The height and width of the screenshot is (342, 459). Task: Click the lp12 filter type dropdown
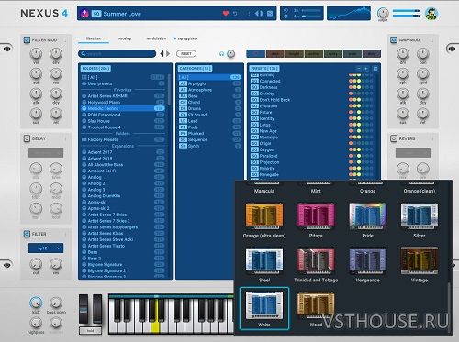tap(46, 248)
